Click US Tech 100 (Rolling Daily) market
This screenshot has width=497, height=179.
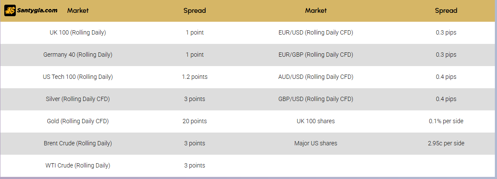click(78, 77)
